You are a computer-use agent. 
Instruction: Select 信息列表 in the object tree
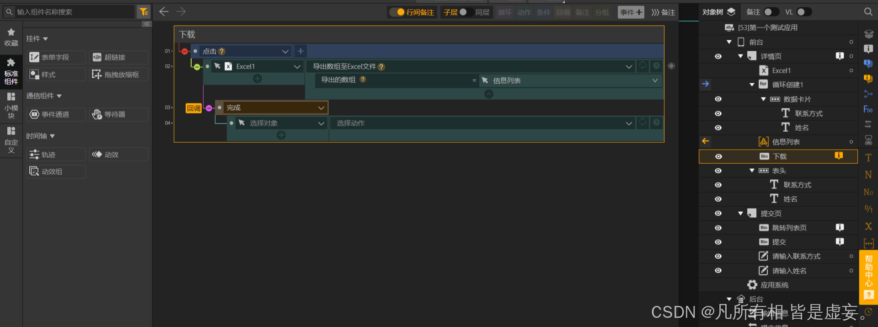(786, 142)
